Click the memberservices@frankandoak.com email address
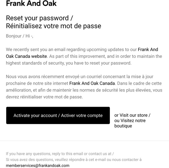The image size is (169, 168). 38,165
